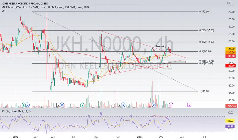This screenshot has height=140, width=238.
Task: Select Fibonacci level label 0(170.00)
Action: [205, 12]
